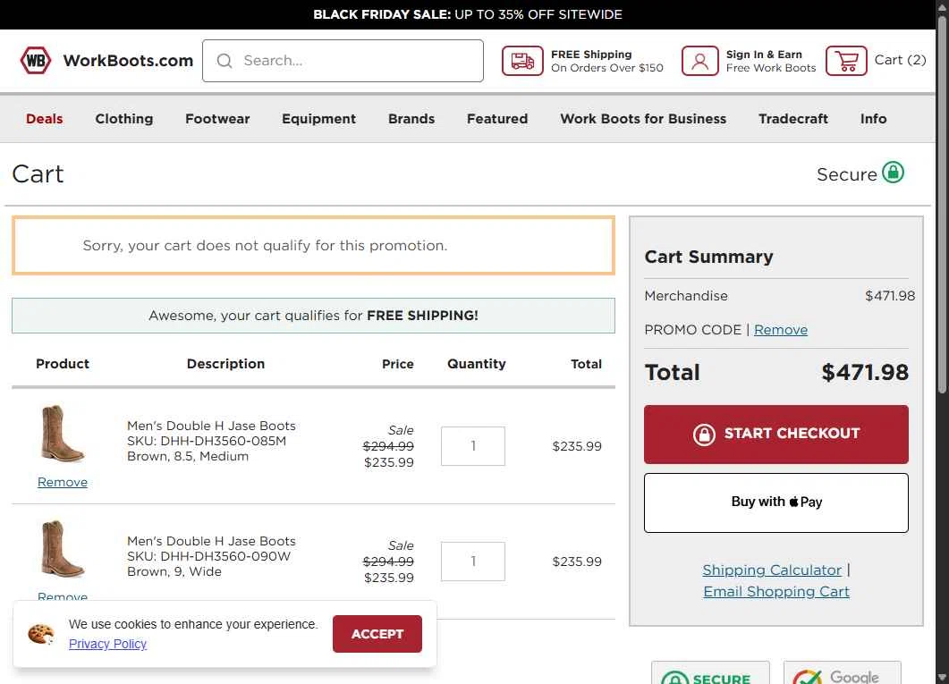949x684 pixels.
Task: Open Email Shopping Cart link
Action: click(x=775, y=592)
